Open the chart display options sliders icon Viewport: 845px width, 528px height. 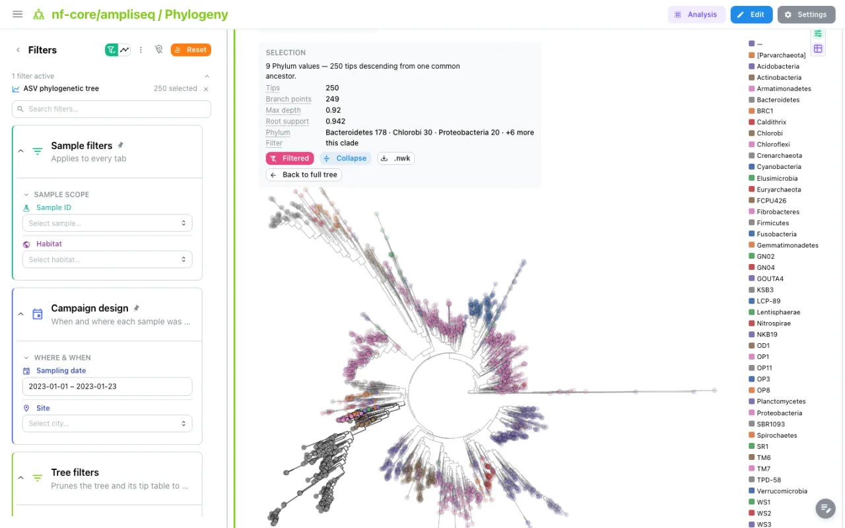coord(818,34)
